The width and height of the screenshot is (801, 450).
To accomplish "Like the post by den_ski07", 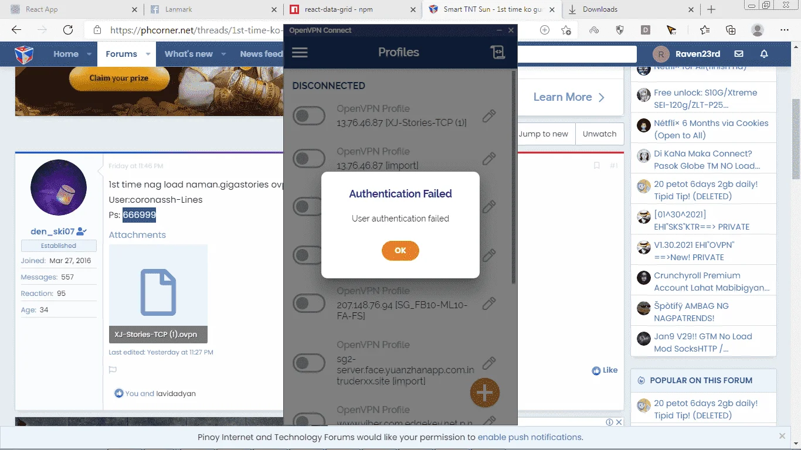I will pos(605,370).
